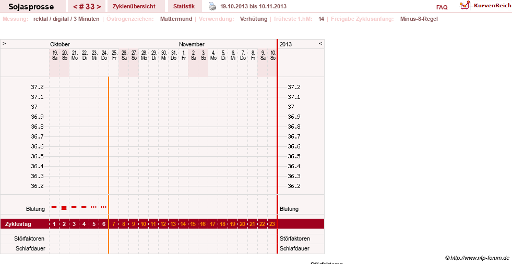This screenshot has width=512, height=264.
Task: Select Zyklustag 14 in the cycle row
Action: point(183,224)
